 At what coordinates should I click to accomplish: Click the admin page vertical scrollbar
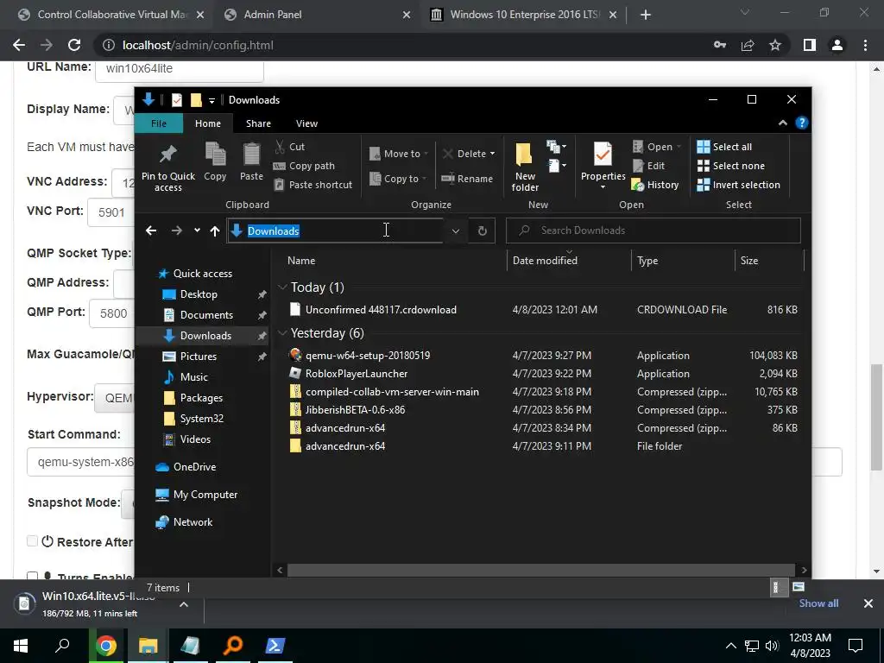coord(876,417)
